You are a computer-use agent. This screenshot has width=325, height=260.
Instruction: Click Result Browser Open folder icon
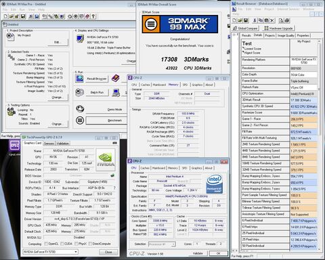(x=240, y=20)
